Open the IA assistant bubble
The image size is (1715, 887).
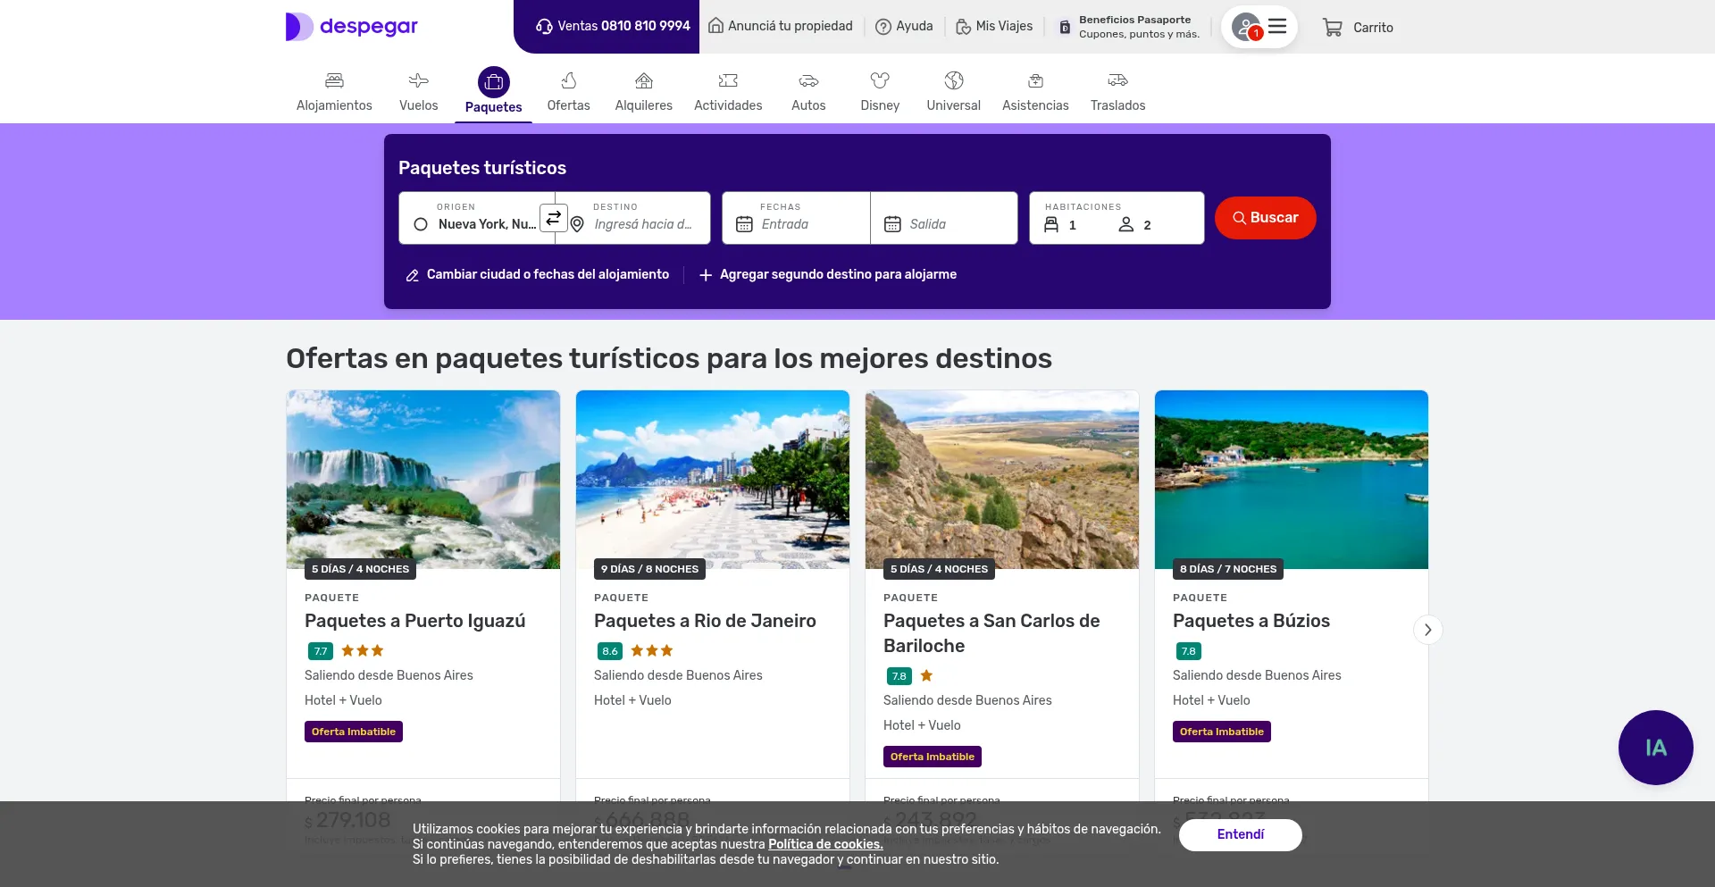click(x=1655, y=748)
